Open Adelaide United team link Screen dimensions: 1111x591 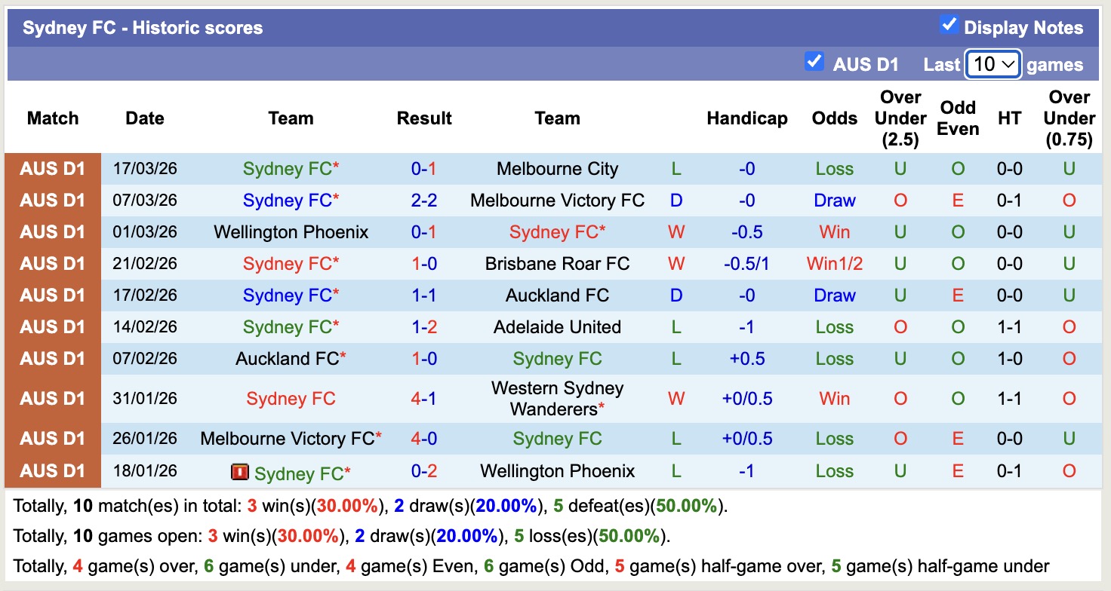(x=556, y=326)
